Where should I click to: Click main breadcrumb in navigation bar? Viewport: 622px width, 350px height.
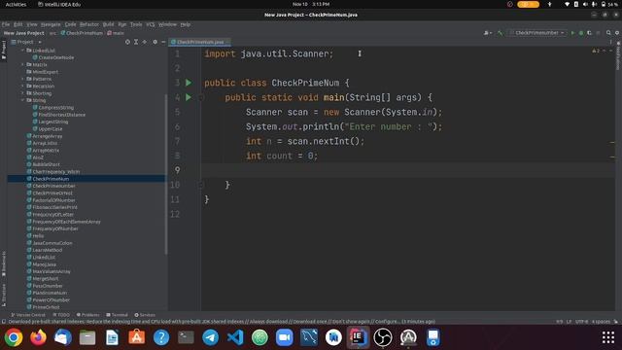(116, 33)
